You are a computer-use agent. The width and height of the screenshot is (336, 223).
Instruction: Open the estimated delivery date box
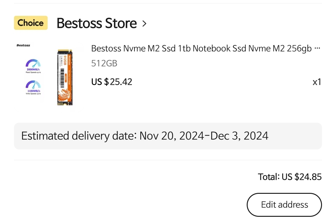pos(168,136)
